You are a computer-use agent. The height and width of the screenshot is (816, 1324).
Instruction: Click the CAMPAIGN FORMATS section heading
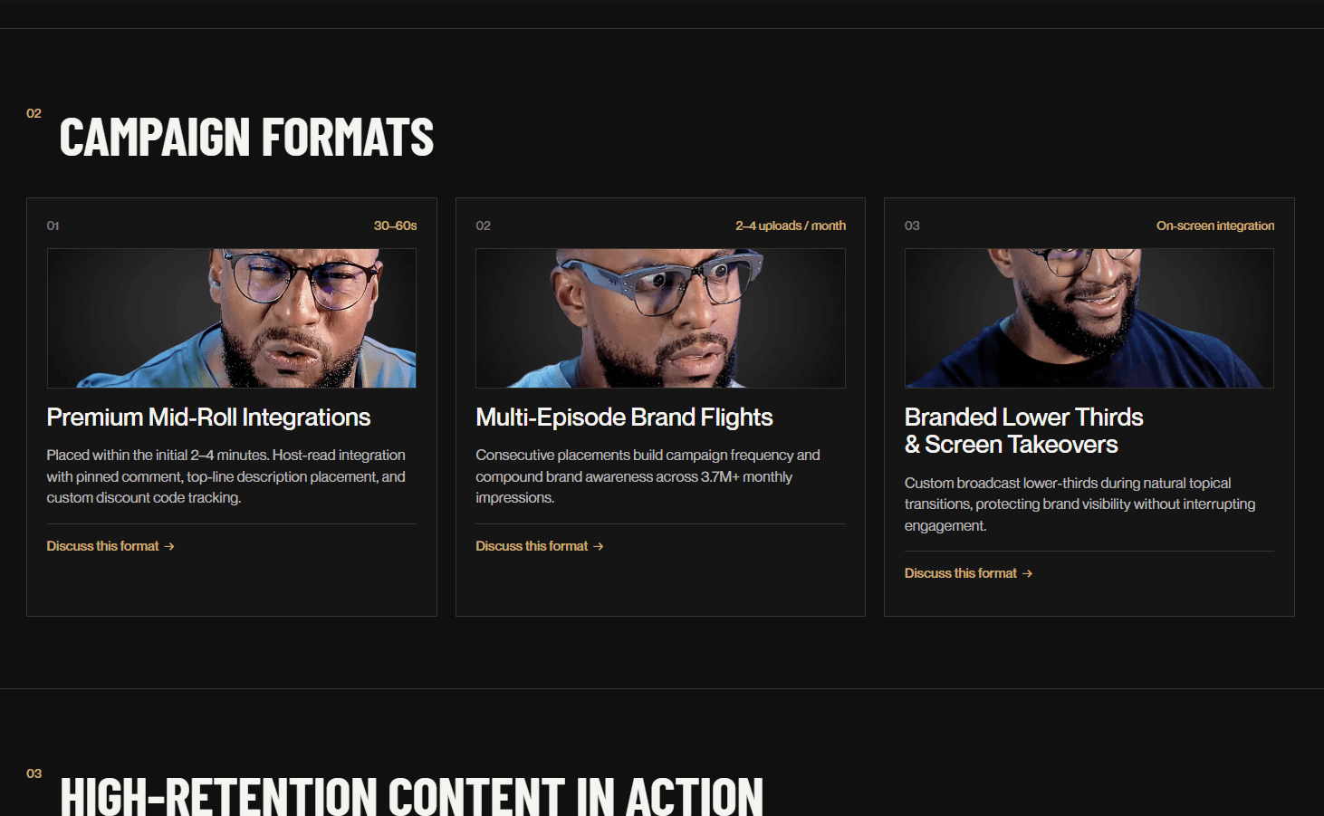point(246,137)
